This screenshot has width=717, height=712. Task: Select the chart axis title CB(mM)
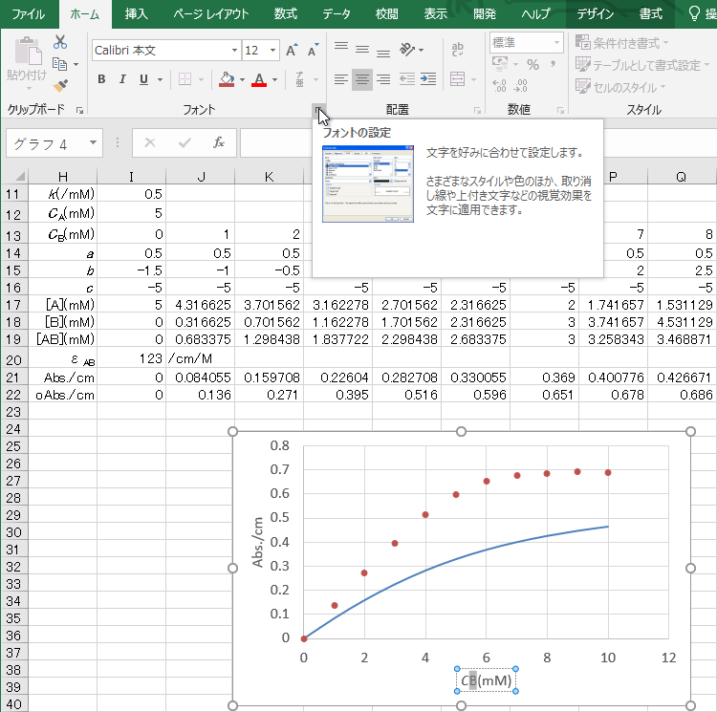(486, 680)
